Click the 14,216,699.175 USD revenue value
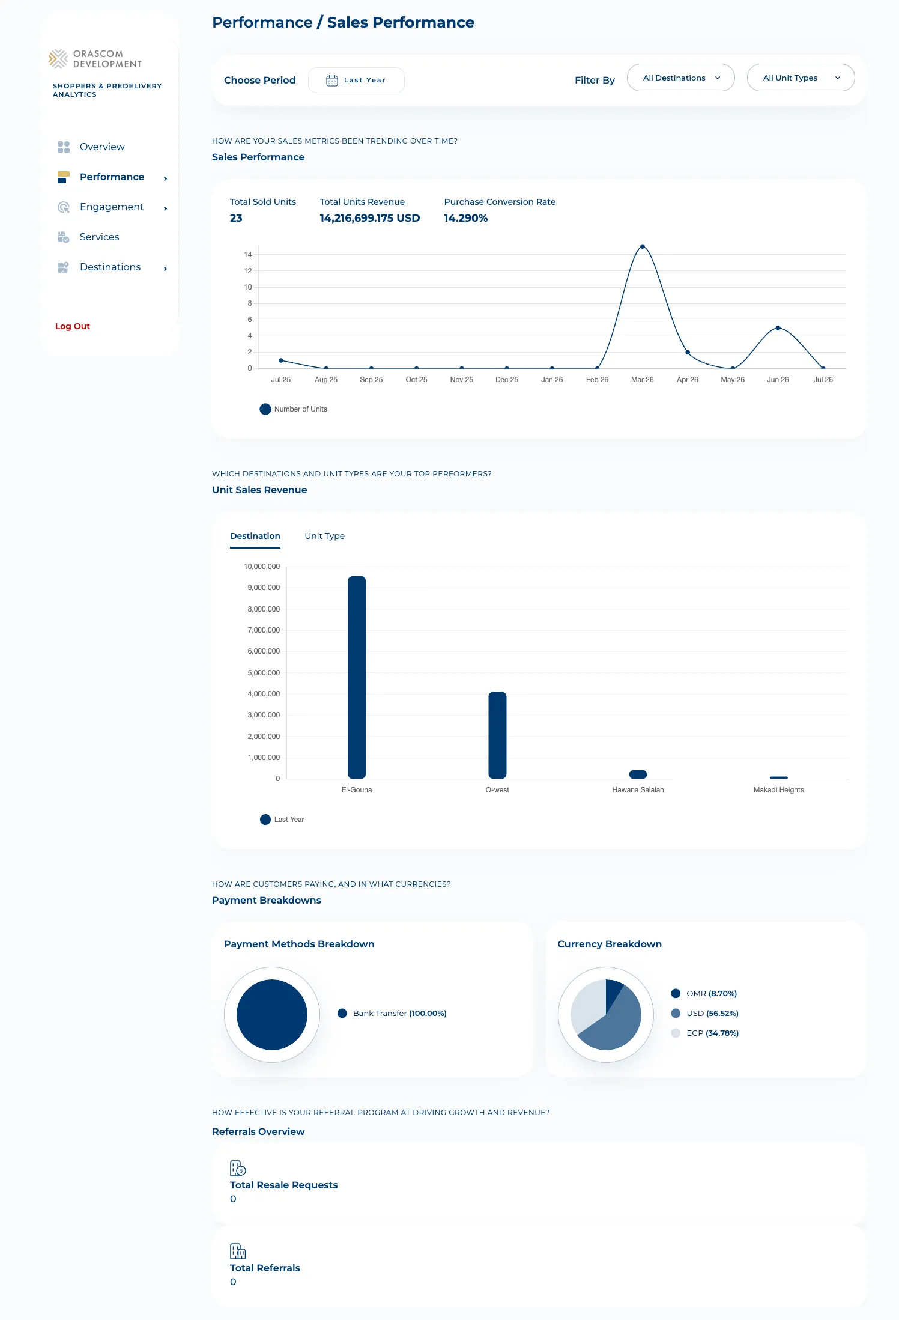899x1320 pixels. (x=370, y=218)
